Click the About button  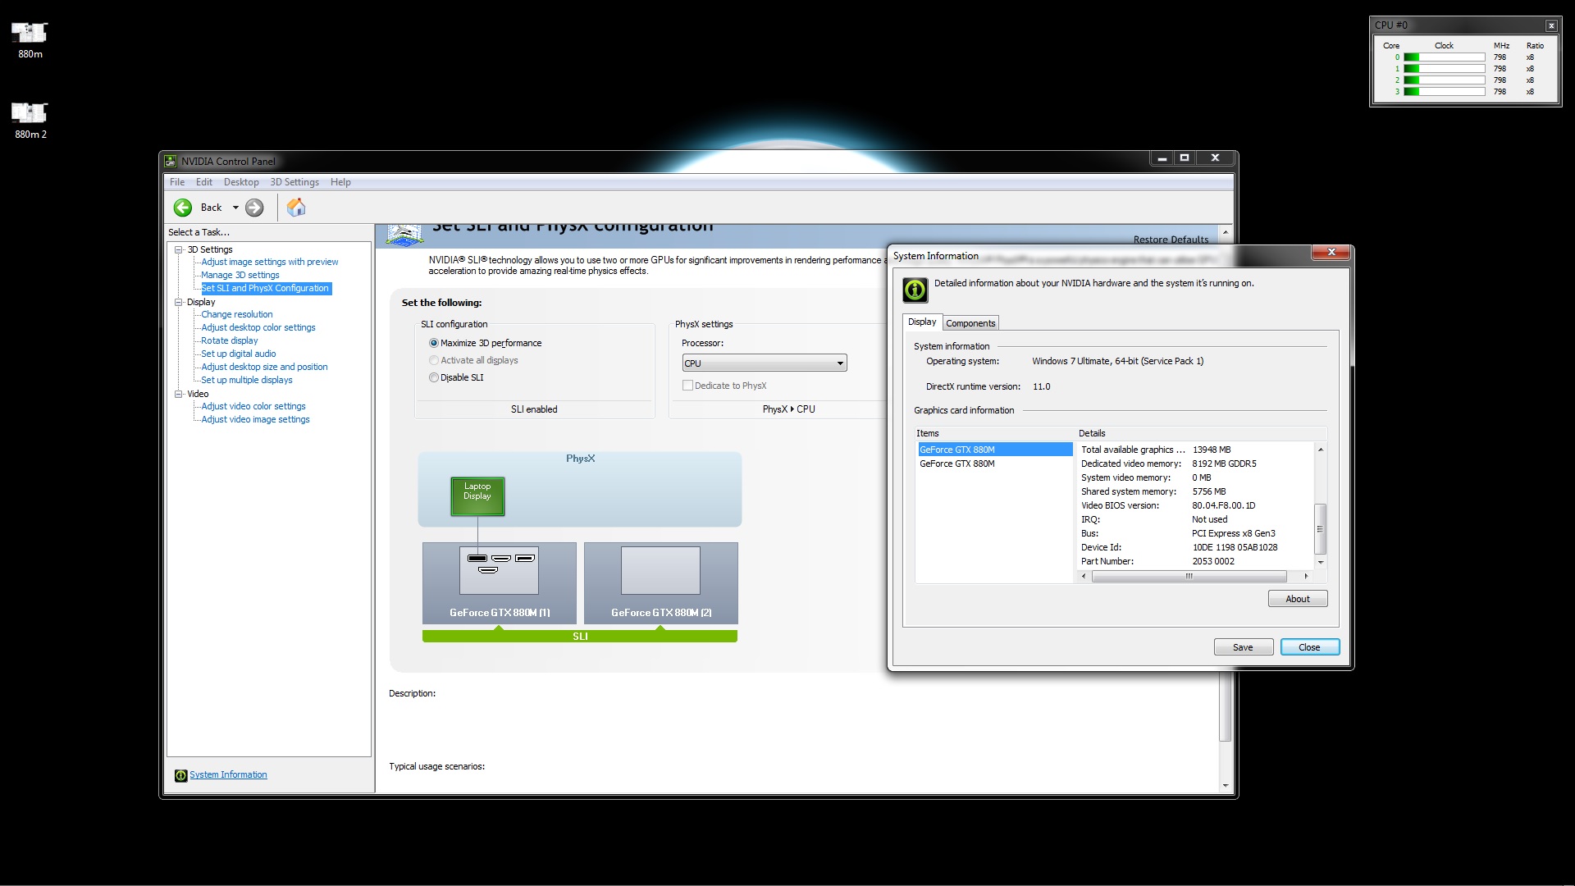point(1298,599)
